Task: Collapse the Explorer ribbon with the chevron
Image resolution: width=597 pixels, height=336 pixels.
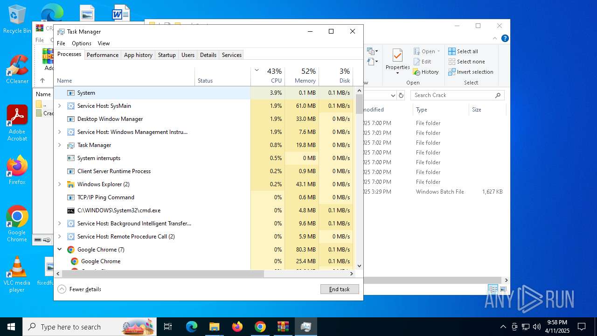Action: [x=495, y=38]
